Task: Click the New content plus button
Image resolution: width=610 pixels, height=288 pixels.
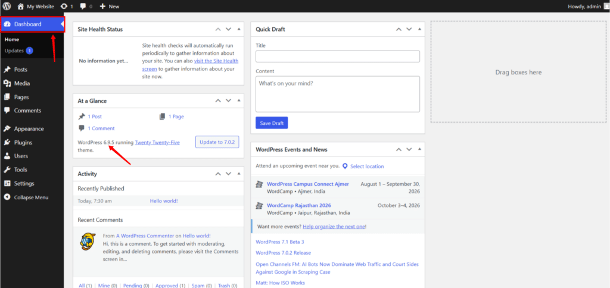Action: pyautogui.click(x=102, y=6)
